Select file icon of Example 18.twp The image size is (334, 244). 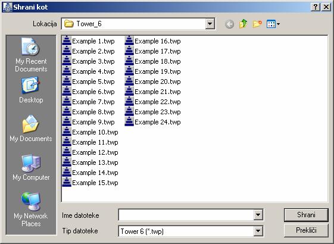[x=129, y=61]
